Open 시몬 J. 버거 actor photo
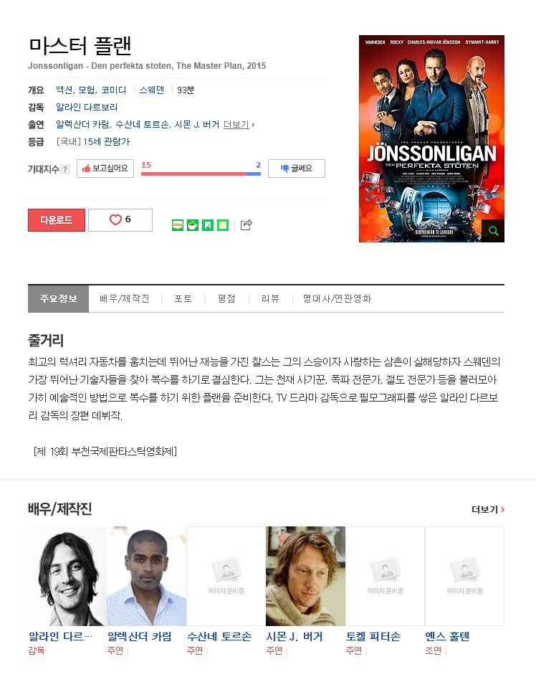 (x=305, y=576)
